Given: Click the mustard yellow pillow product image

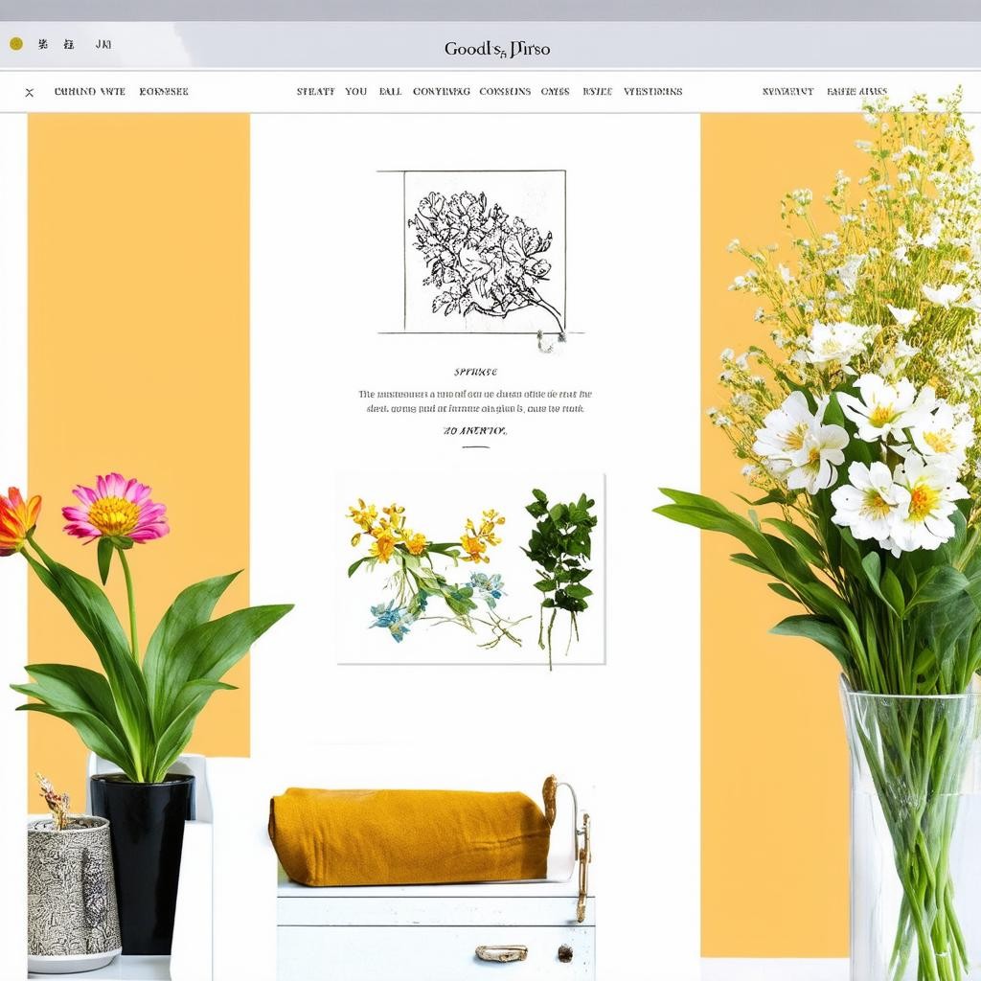Looking at the screenshot, I should pos(410,835).
